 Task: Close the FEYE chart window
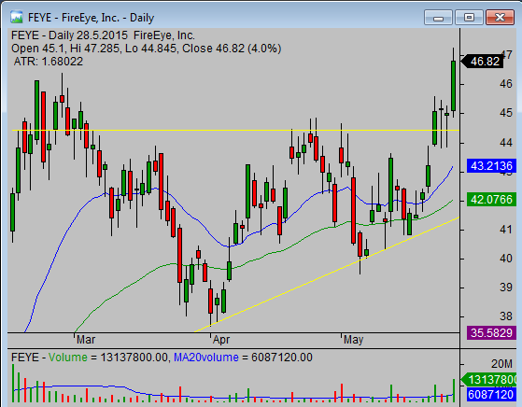(500, 18)
